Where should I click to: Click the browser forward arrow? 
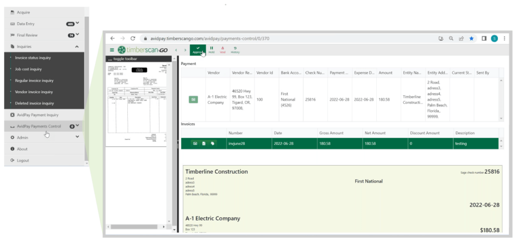tap(123, 38)
